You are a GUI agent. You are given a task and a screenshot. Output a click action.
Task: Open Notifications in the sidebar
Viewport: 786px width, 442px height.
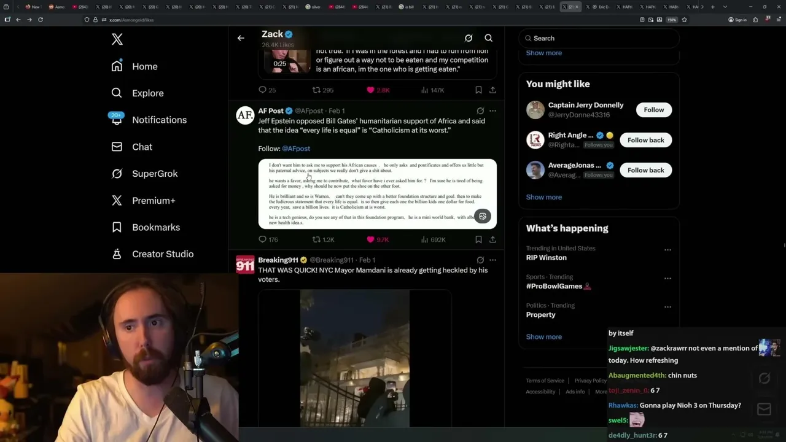pyautogui.click(x=149, y=120)
